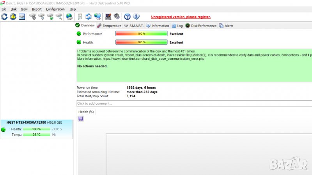The width and height of the screenshot is (312, 175).
Task: Switch to the S.M.A.R.T. tab
Action: point(133,26)
